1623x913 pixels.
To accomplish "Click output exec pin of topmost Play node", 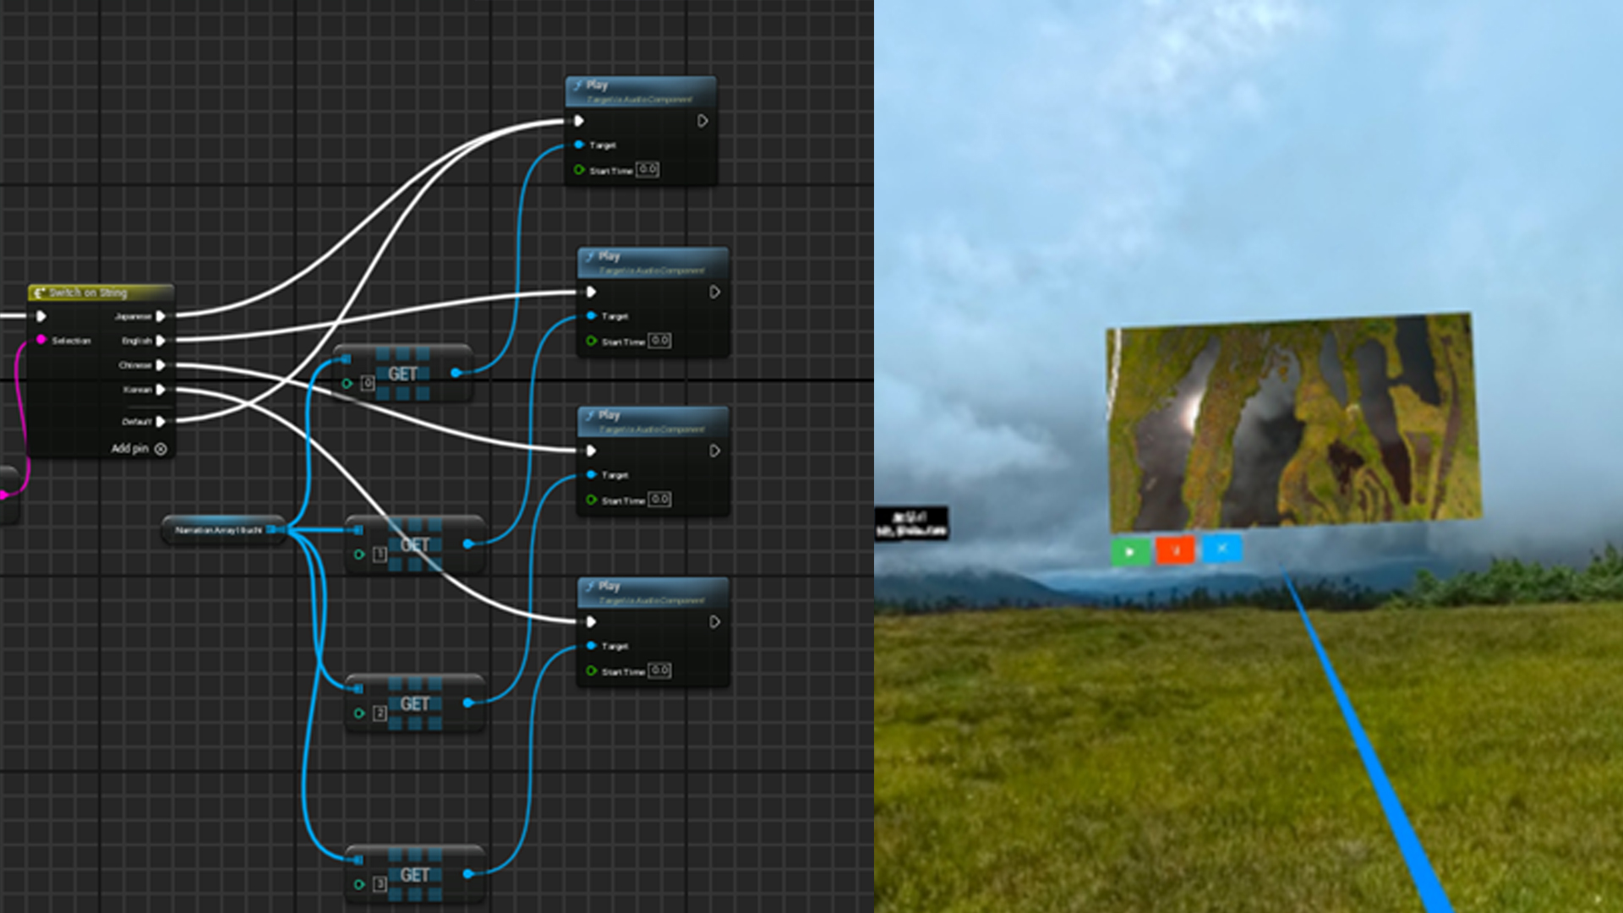I will (702, 121).
